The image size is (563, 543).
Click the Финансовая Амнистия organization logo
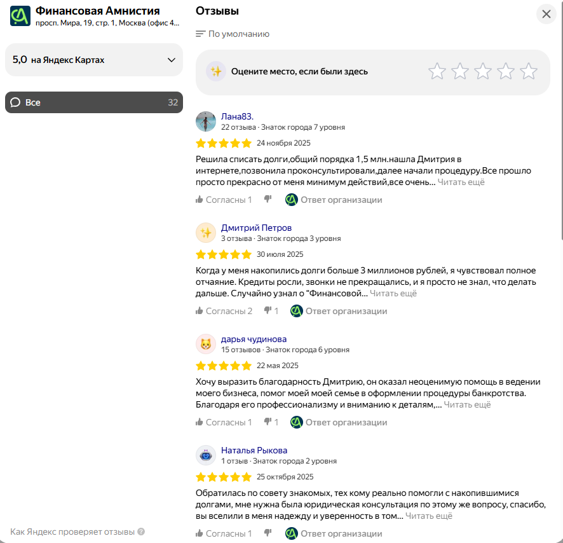(x=20, y=16)
